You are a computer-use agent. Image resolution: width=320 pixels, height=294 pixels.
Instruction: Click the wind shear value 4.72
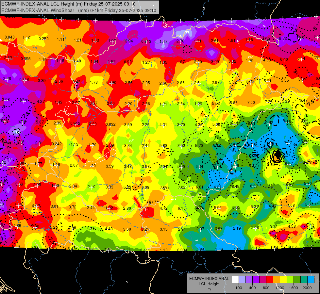point(164,208)
